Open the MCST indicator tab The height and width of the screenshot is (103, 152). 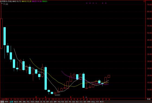(x=102, y=102)
